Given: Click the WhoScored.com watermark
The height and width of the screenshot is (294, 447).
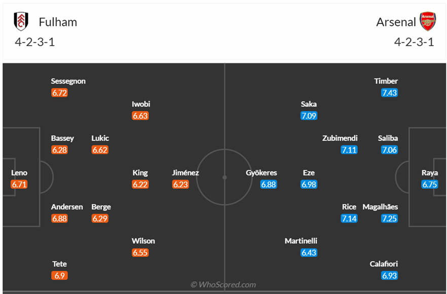Looking at the screenshot, I should coord(223,285).
